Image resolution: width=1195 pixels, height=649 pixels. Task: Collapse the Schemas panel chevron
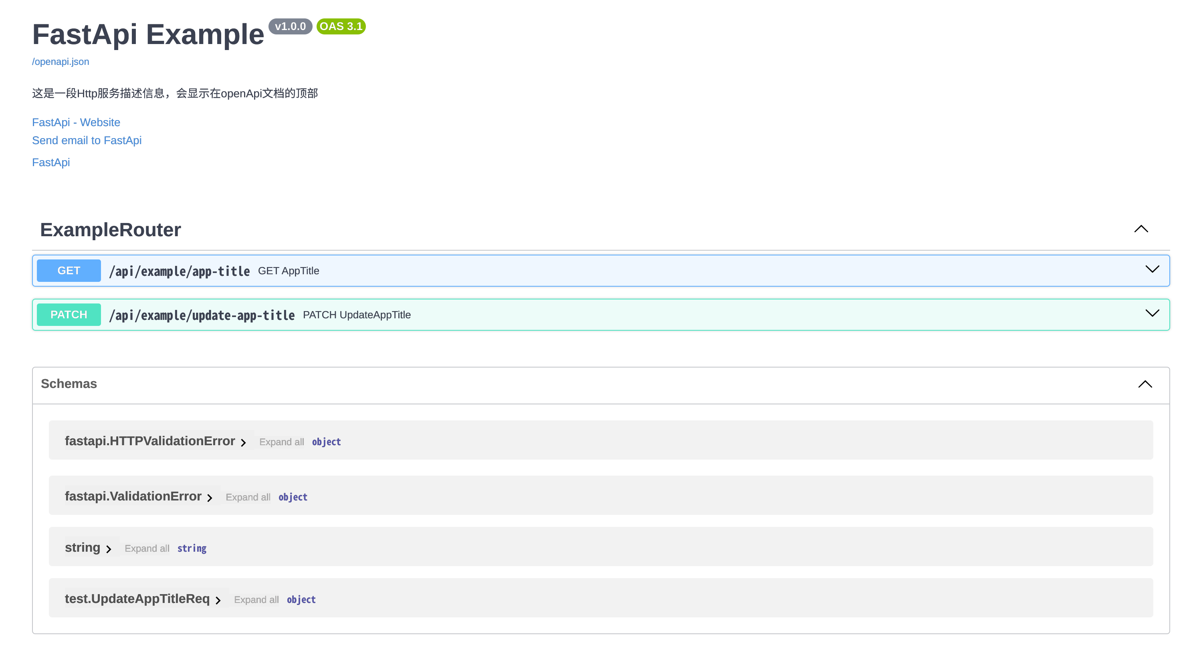(1145, 384)
